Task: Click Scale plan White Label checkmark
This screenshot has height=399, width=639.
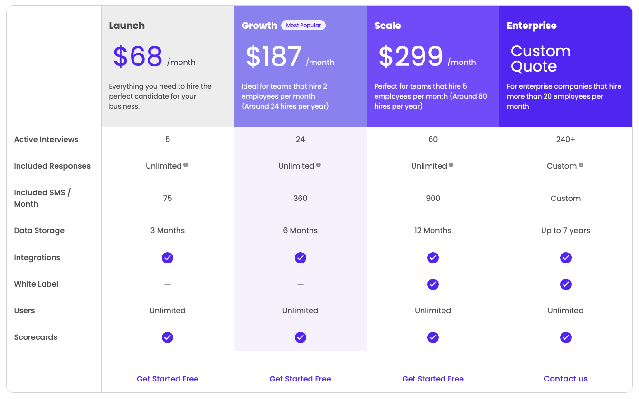Action: tap(433, 284)
